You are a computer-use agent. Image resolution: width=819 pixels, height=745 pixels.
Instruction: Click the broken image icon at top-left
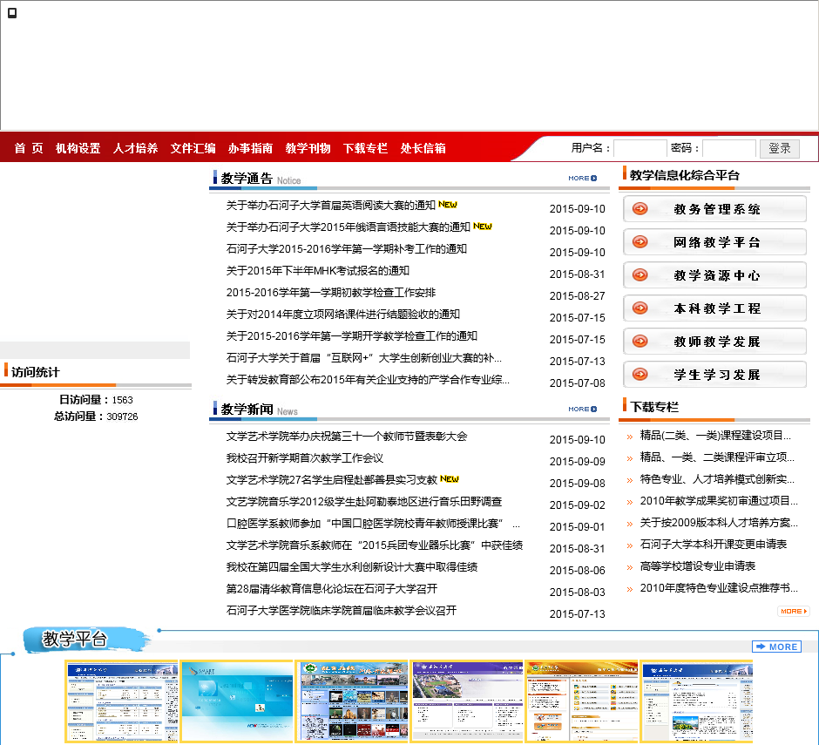click(x=12, y=12)
